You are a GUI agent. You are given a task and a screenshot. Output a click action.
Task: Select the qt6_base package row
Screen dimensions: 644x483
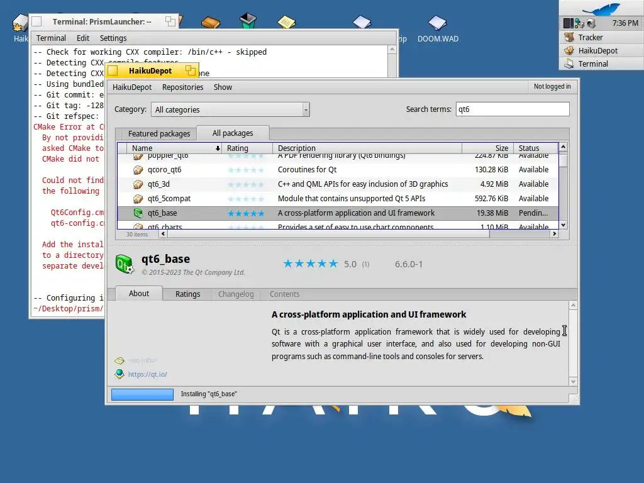[338, 213]
